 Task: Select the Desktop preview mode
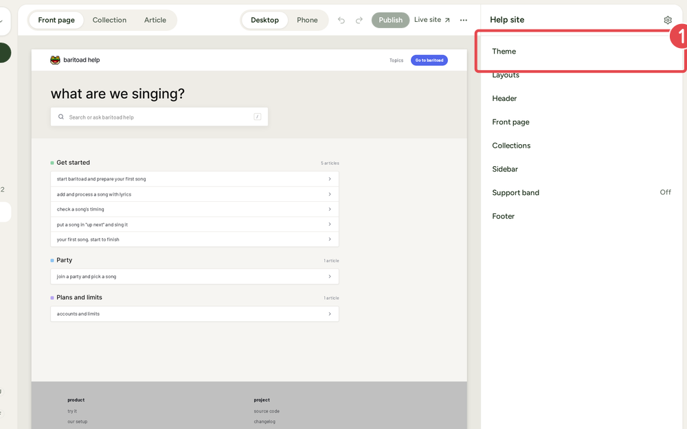tap(264, 20)
